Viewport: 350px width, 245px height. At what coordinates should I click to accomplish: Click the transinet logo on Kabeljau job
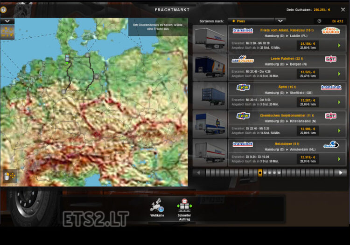pos(243,31)
